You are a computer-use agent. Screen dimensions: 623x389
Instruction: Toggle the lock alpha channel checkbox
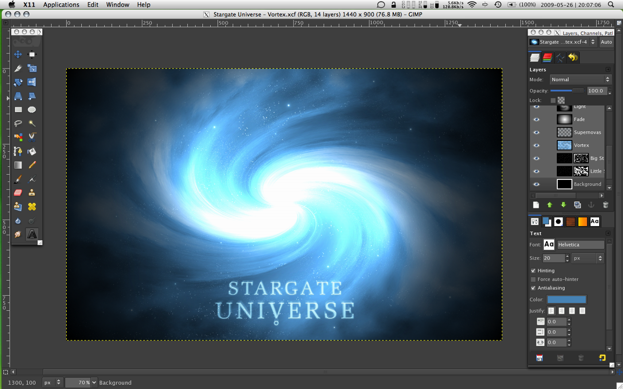tap(561, 101)
